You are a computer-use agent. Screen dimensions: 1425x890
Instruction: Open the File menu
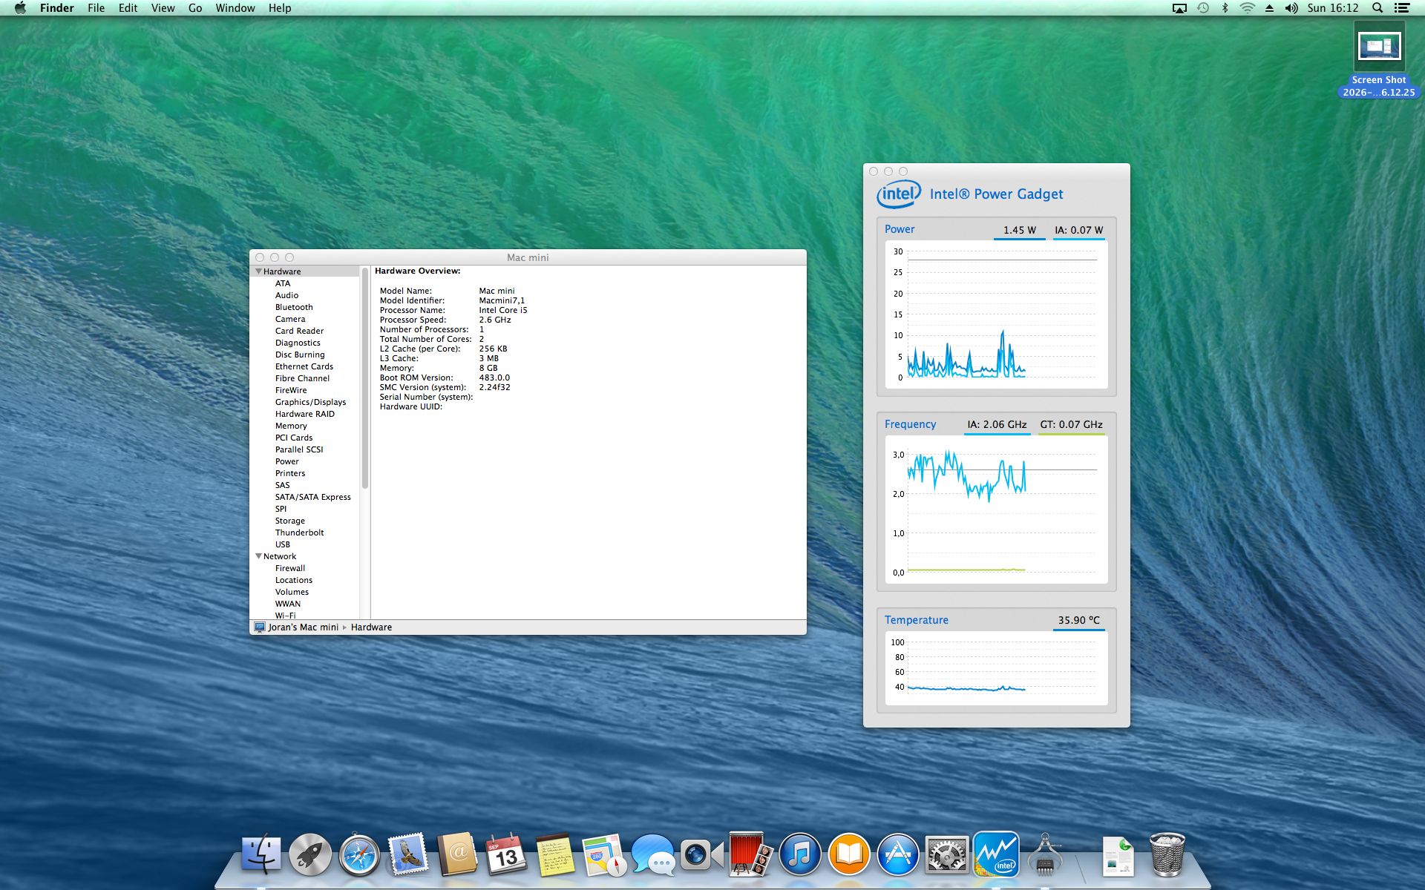tap(96, 8)
